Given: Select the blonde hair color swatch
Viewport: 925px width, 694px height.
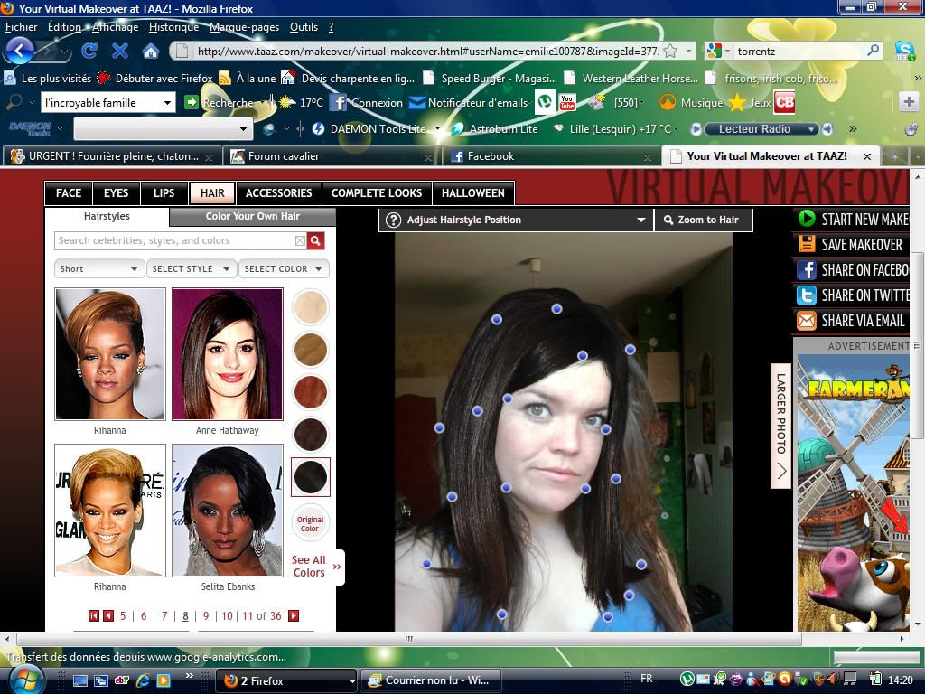Looking at the screenshot, I should [310, 307].
